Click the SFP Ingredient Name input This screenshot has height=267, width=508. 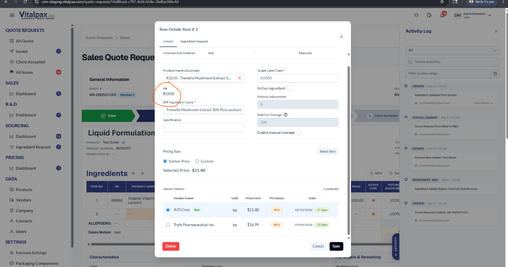coord(204,110)
